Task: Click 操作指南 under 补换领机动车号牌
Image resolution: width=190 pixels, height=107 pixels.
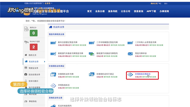Action: 68,77
